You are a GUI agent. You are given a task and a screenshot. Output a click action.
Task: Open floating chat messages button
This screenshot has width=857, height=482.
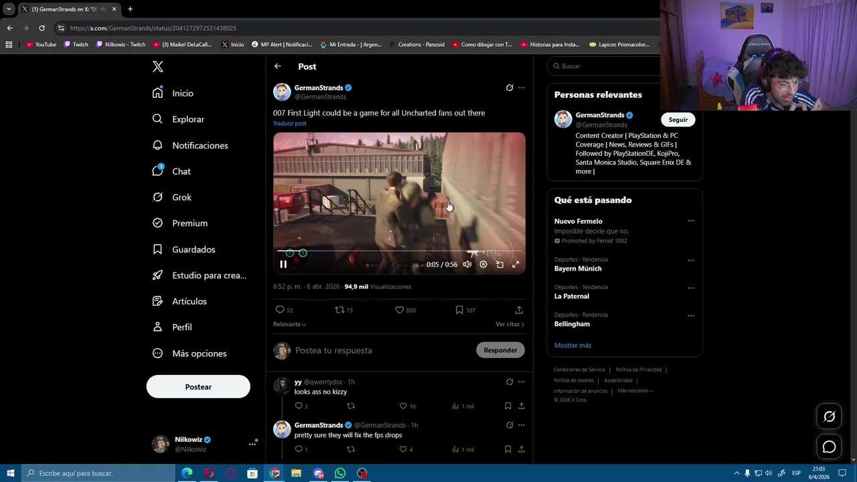click(x=829, y=447)
